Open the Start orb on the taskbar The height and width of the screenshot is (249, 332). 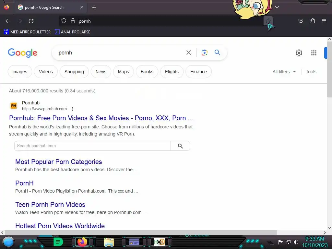point(8,242)
